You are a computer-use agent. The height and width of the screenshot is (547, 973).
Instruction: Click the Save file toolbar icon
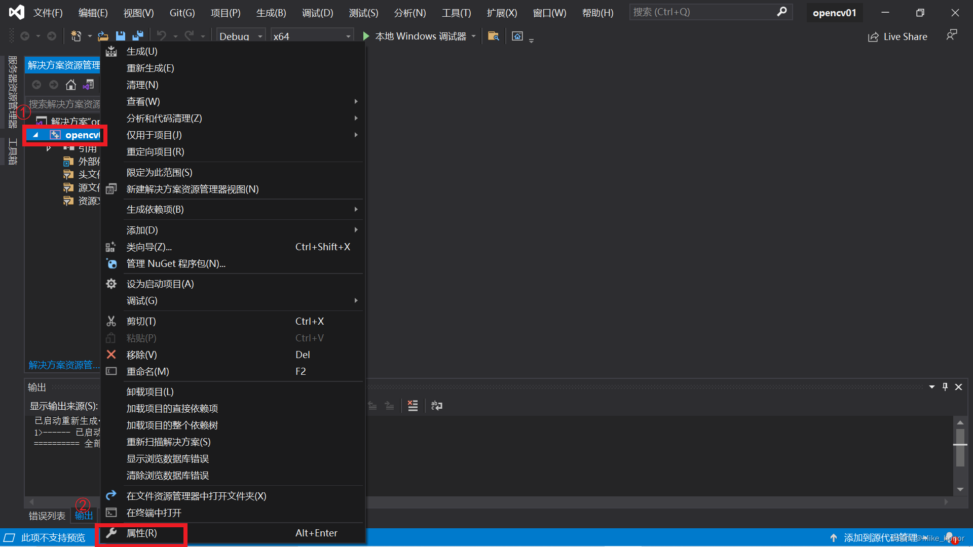click(x=121, y=36)
